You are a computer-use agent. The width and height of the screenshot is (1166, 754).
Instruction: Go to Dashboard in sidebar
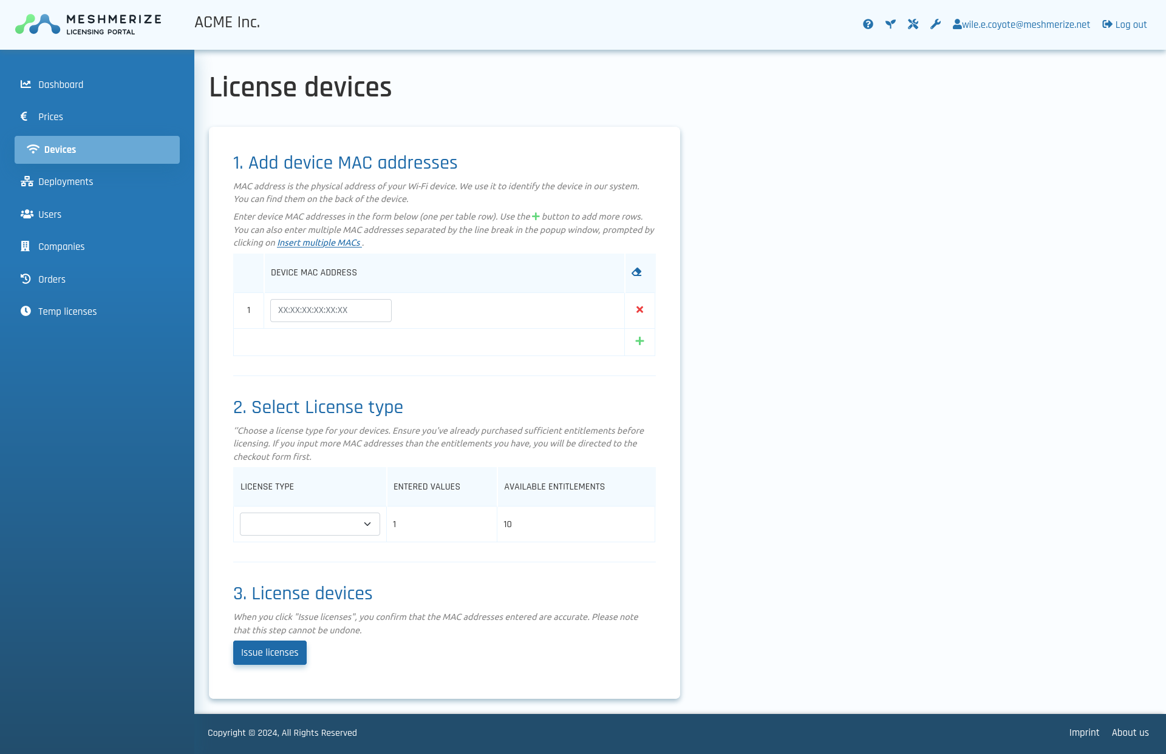[x=61, y=85]
